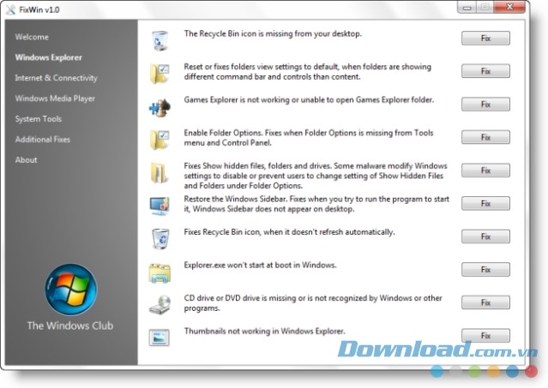548x388 pixels.
Task: Click the Enable Folder Options icon
Action: [160, 140]
